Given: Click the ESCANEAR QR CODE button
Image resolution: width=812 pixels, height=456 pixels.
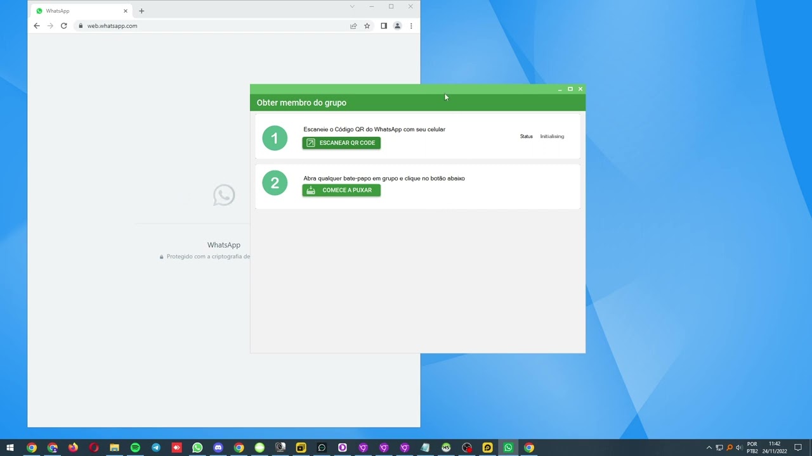Looking at the screenshot, I should [x=341, y=142].
